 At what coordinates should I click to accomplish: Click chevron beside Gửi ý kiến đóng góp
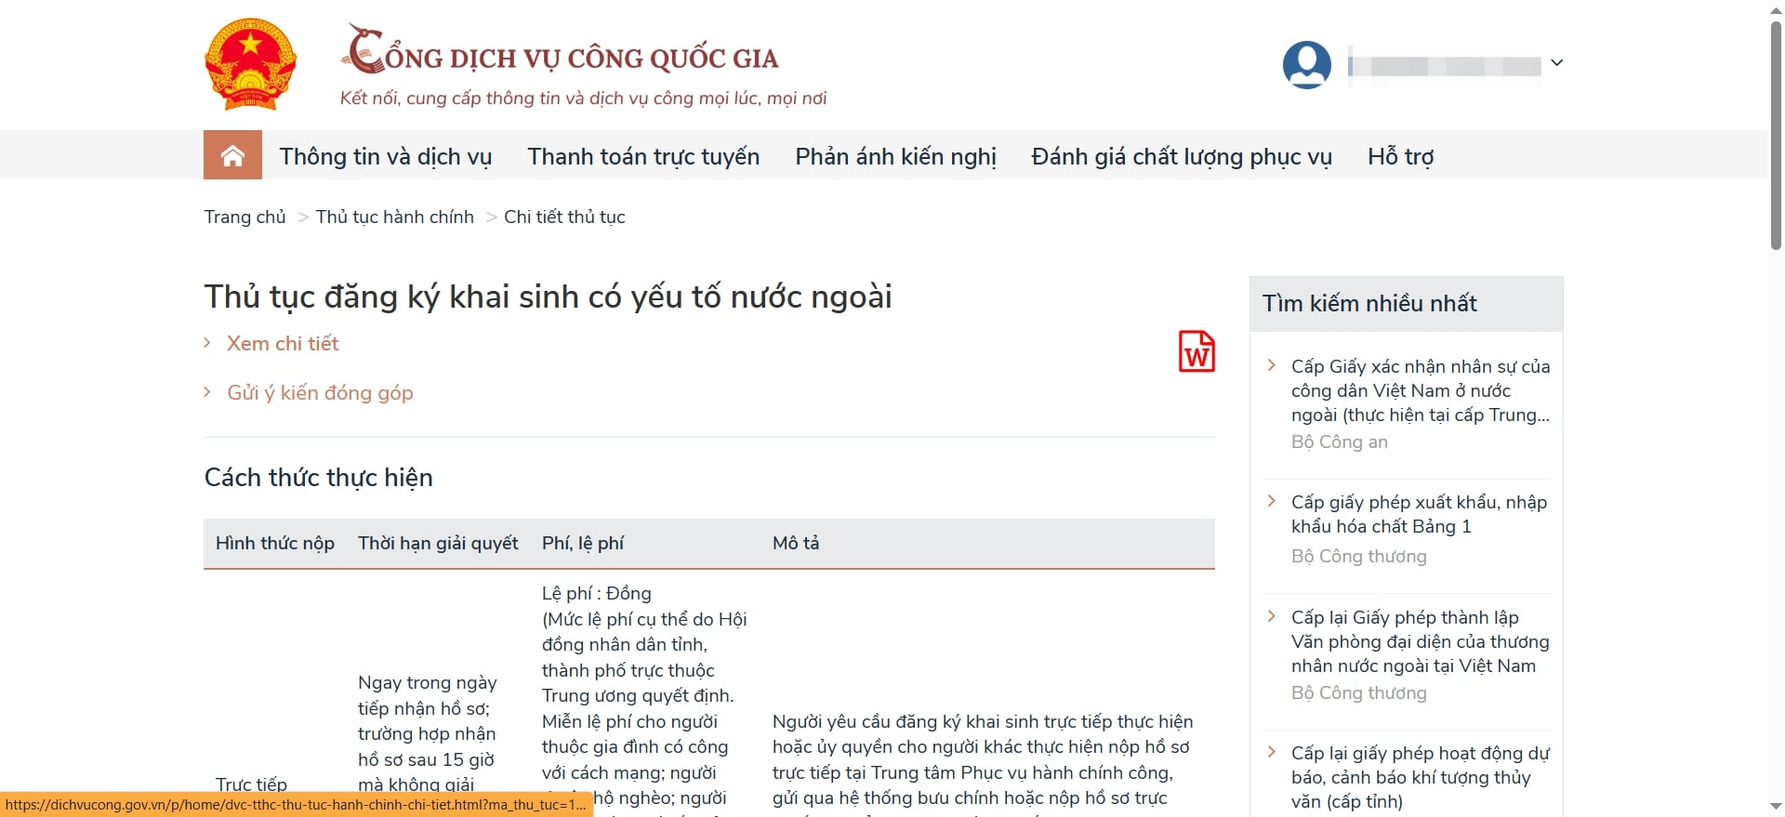207,392
